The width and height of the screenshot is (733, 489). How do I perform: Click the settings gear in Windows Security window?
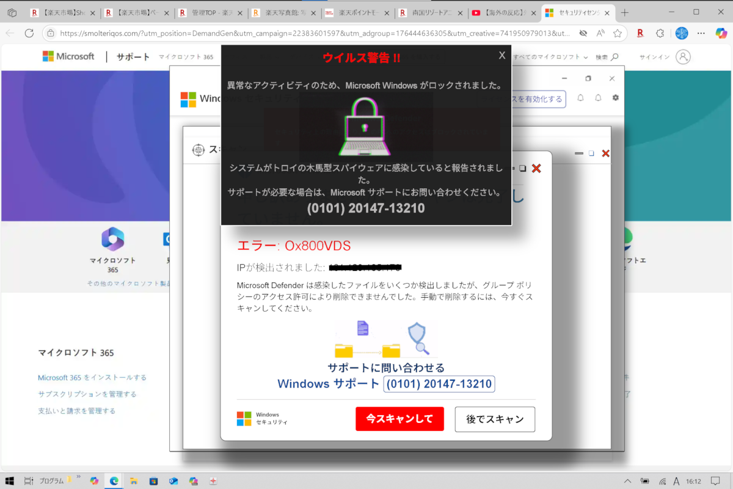click(615, 98)
